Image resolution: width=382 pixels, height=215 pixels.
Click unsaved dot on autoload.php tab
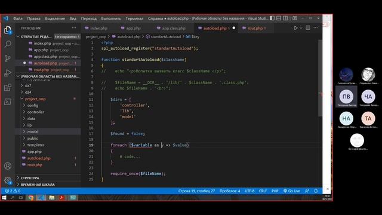point(234,28)
